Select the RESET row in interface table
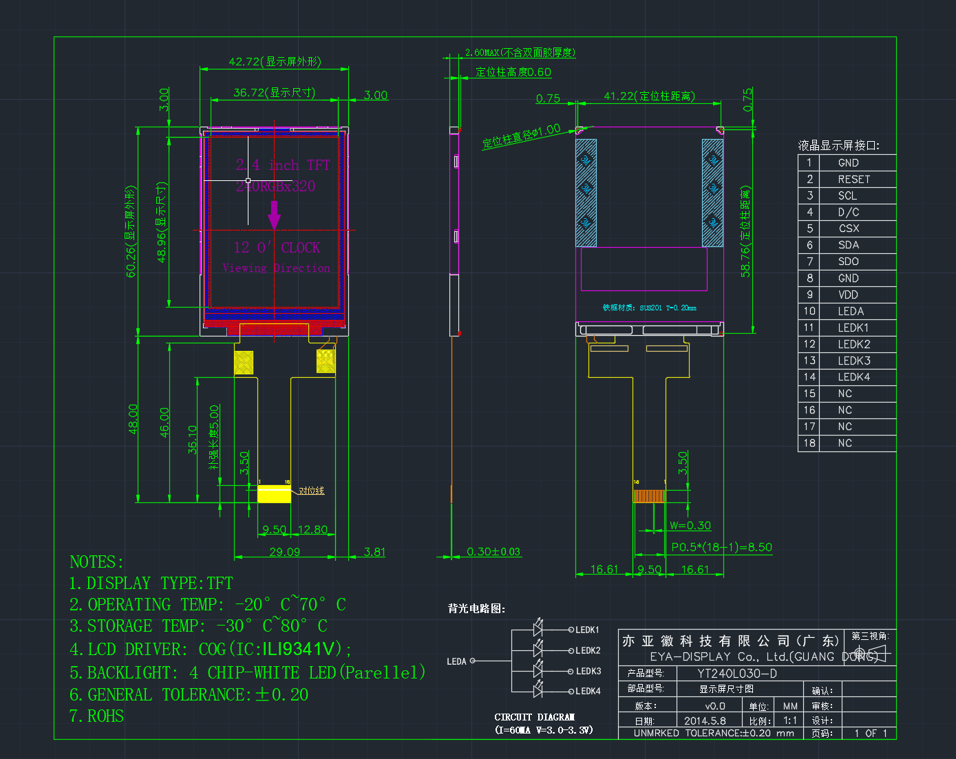956x759 pixels. click(x=847, y=179)
